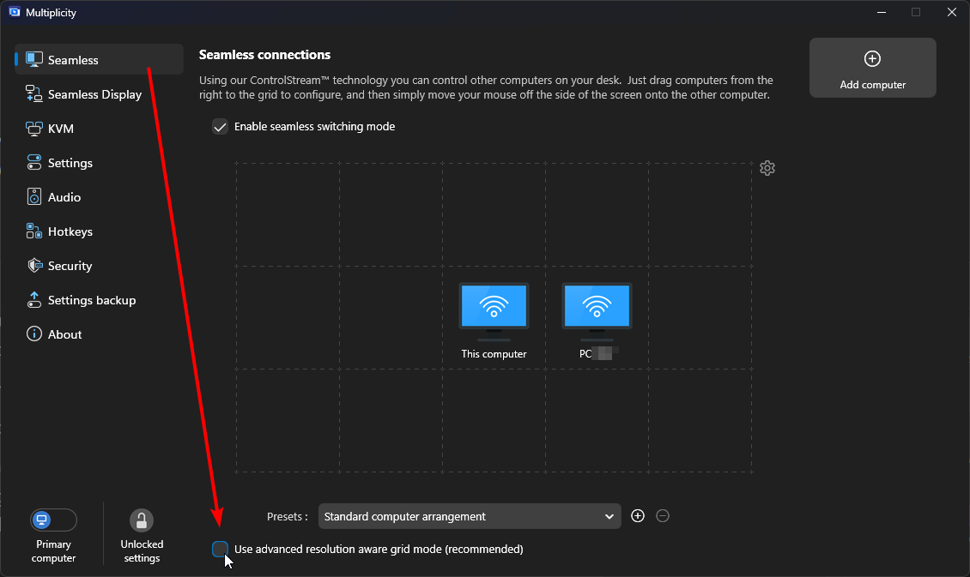Open the Presets dropdown list
Image resolution: width=970 pixels, height=577 pixels.
469,516
